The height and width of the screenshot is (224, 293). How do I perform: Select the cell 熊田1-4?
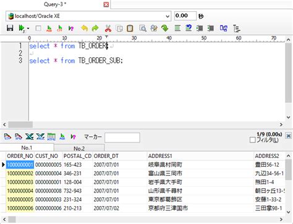click(x=270, y=182)
